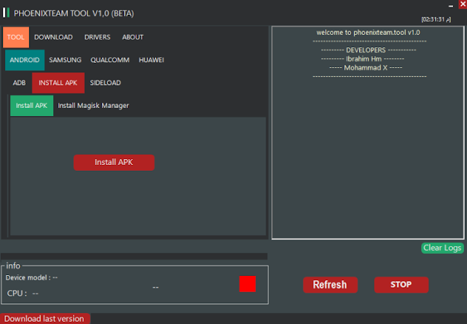The image size is (467, 324).
Task: Click Download last version link
Action: (x=44, y=319)
